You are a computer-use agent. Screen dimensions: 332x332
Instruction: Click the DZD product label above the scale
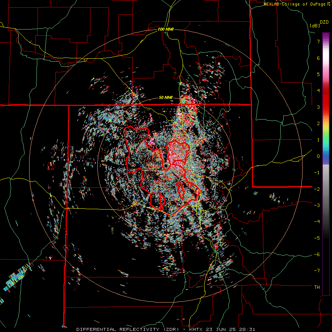tap(324, 22)
